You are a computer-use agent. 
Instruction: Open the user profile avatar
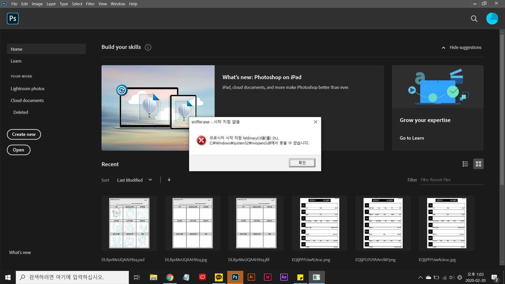click(x=492, y=19)
